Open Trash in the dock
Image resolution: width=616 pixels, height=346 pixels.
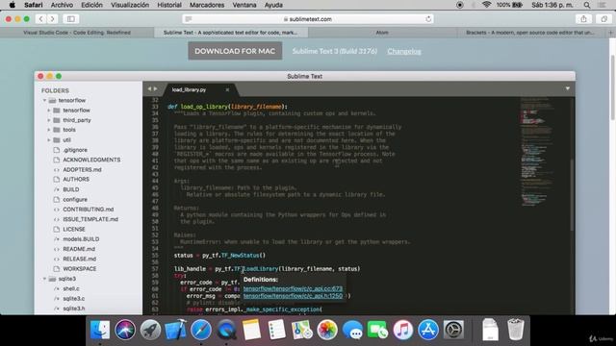point(516,330)
